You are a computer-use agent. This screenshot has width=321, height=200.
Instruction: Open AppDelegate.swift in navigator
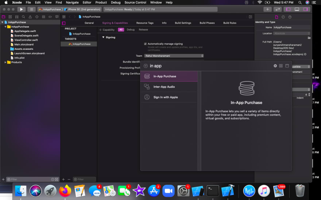25,31
